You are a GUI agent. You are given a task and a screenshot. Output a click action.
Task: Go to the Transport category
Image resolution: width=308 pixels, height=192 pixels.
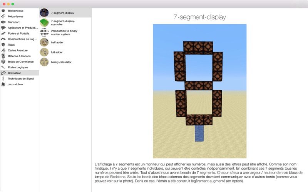pyautogui.click(x=13, y=22)
